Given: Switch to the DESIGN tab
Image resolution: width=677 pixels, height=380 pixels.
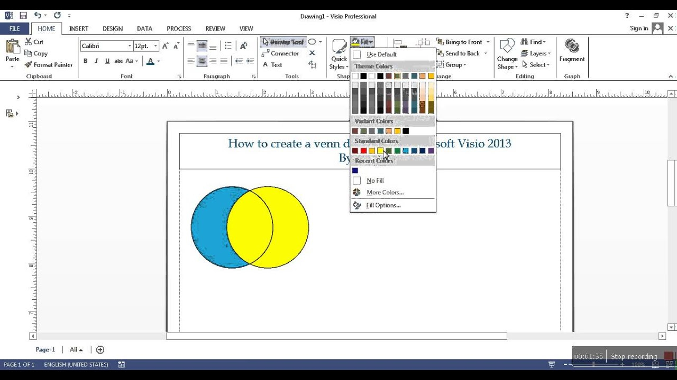Looking at the screenshot, I should 113,28.
